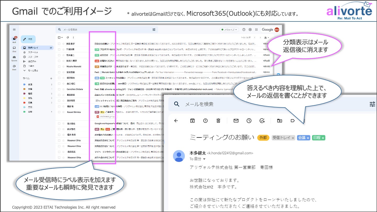Open the Mail section with 20 badge
377x212 pixels.
(14, 40)
